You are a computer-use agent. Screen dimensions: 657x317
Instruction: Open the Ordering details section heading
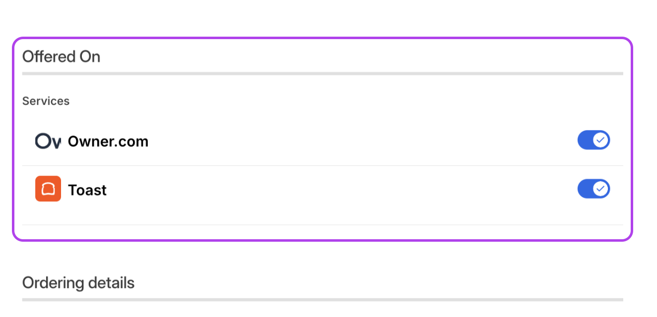click(x=78, y=283)
